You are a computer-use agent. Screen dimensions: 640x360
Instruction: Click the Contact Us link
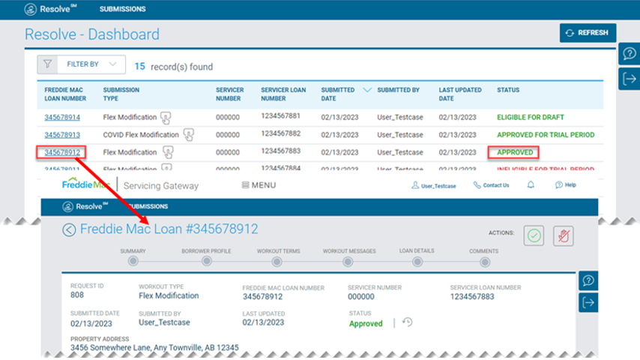(491, 185)
